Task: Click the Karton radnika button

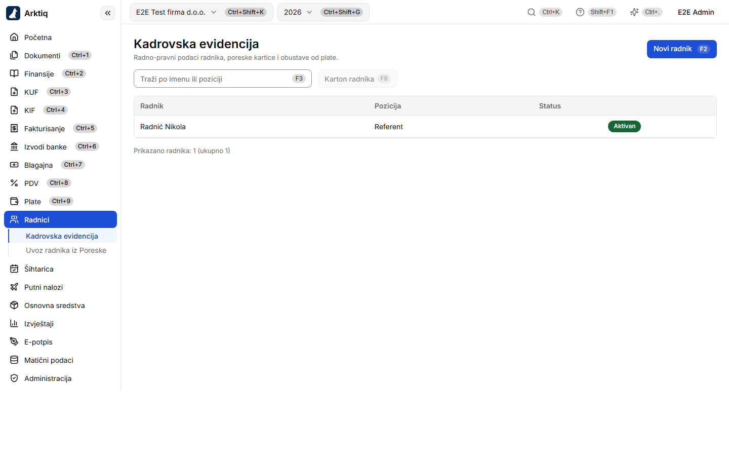Action: pos(357,79)
